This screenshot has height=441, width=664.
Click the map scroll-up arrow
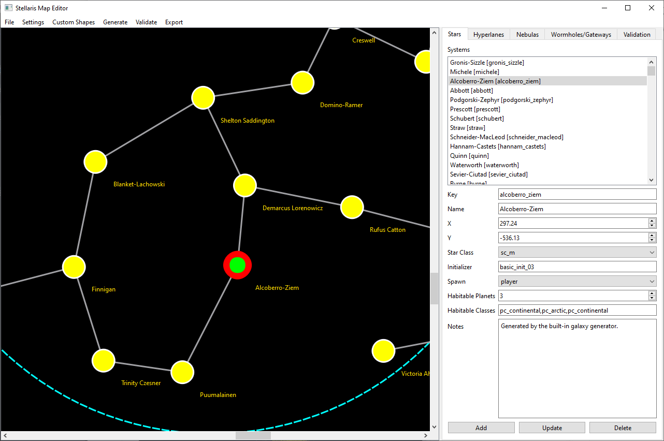[x=434, y=33]
